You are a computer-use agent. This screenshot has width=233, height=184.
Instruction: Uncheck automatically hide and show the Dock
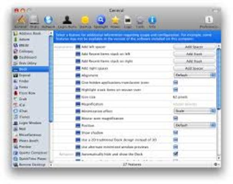tap(175, 154)
